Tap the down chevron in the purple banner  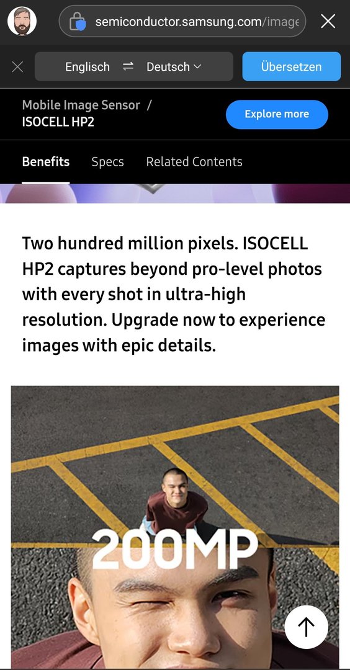[x=151, y=189]
